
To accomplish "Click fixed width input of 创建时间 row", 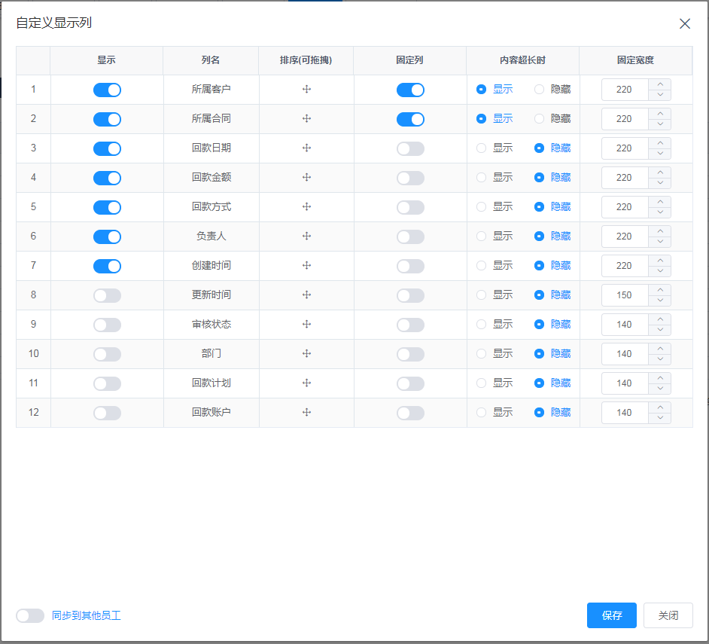I will tap(625, 266).
